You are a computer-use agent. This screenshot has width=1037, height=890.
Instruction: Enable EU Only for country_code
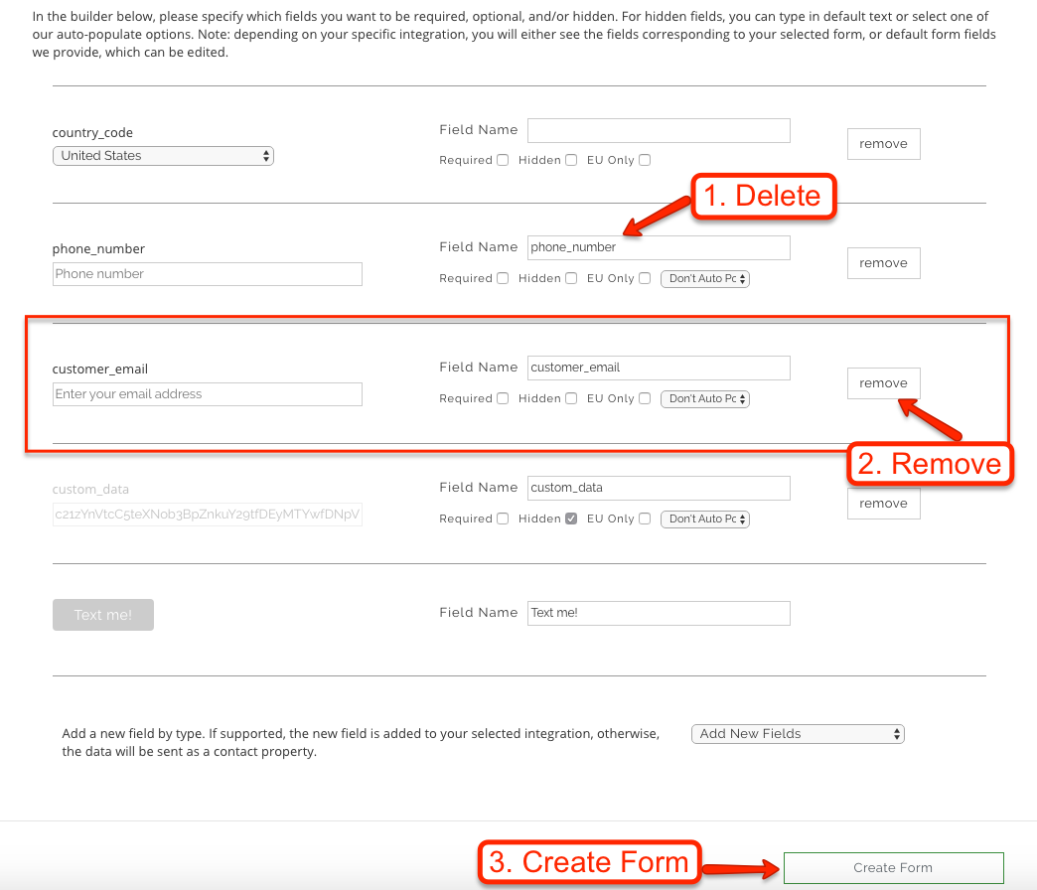645,160
